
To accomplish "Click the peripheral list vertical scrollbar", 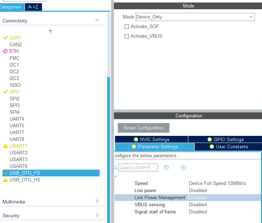I will coord(109,149).
